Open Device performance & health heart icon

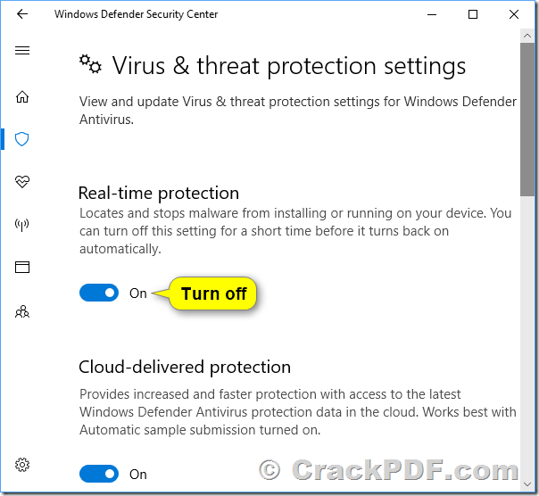[22, 182]
